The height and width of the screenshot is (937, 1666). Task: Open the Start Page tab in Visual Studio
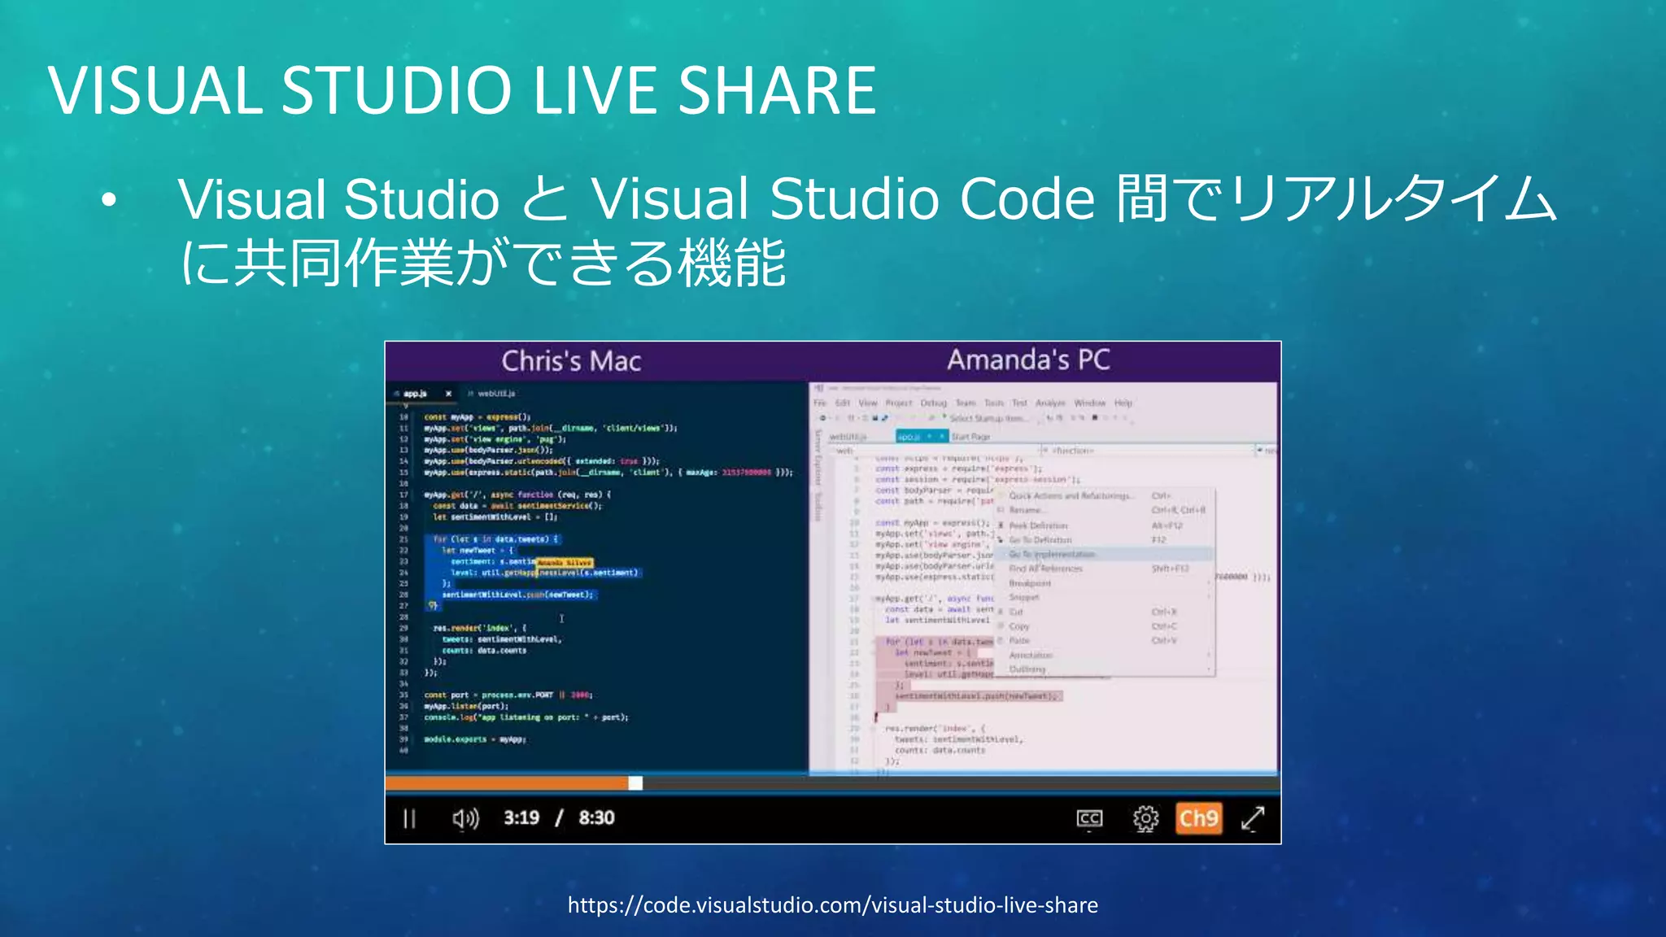pyautogui.click(x=970, y=437)
